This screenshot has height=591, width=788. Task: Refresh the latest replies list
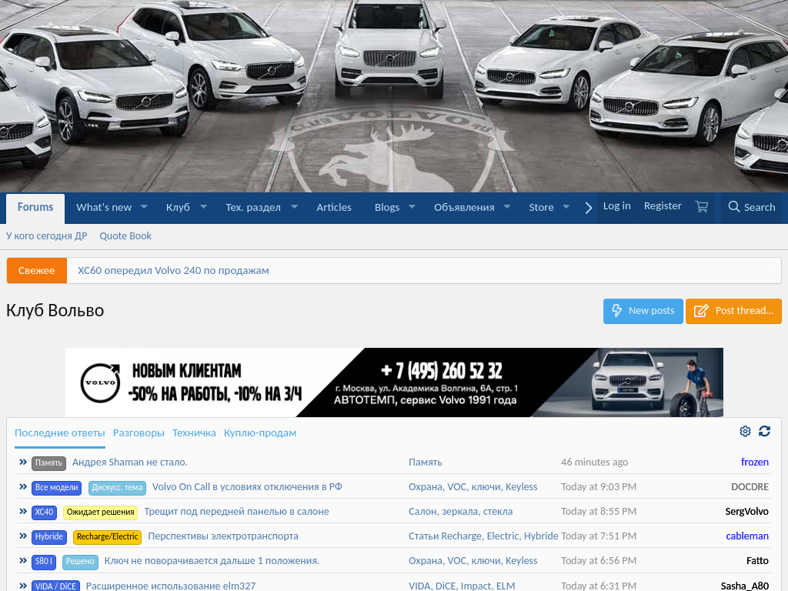(764, 432)
